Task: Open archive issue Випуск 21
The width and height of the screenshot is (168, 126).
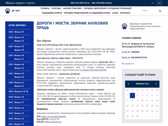Action: 19,86
